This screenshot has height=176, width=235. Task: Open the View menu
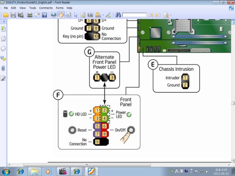click(x=22, y=8)
